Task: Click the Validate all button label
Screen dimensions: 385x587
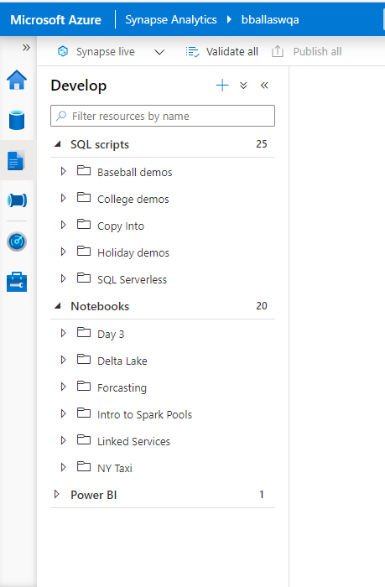Action: click(x=232, y=52)
